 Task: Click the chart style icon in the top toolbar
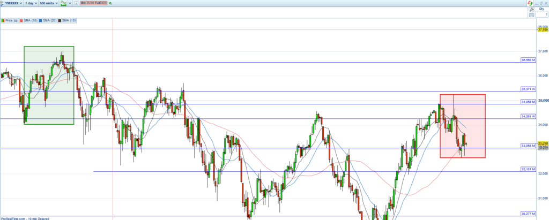click(63, 3)
